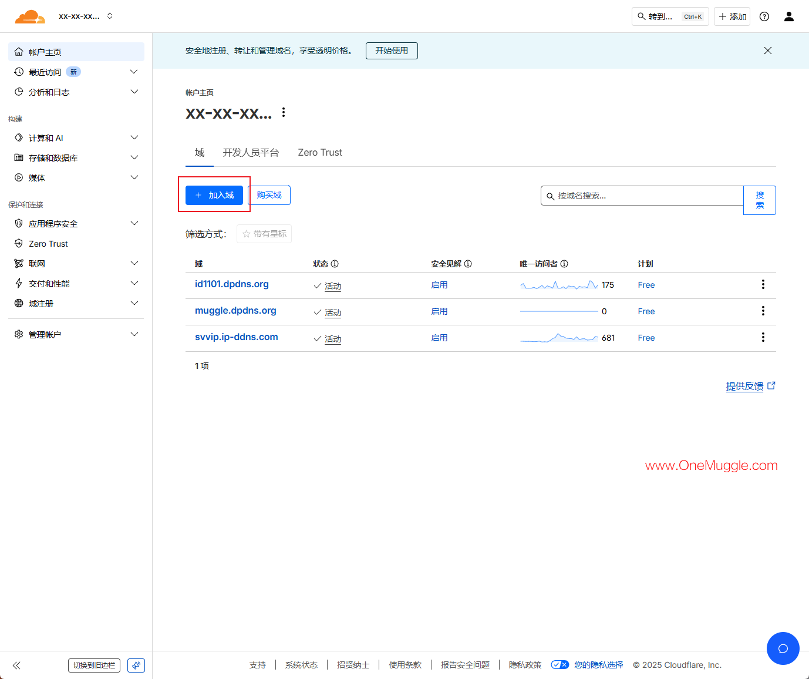
Task: Click the 支持 footer link
Action: pos(258,665)
